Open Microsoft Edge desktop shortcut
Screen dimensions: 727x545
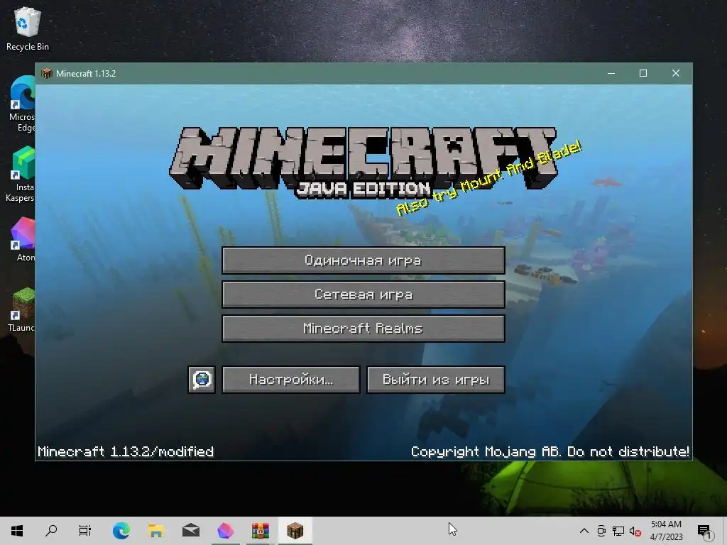[22, 104]
